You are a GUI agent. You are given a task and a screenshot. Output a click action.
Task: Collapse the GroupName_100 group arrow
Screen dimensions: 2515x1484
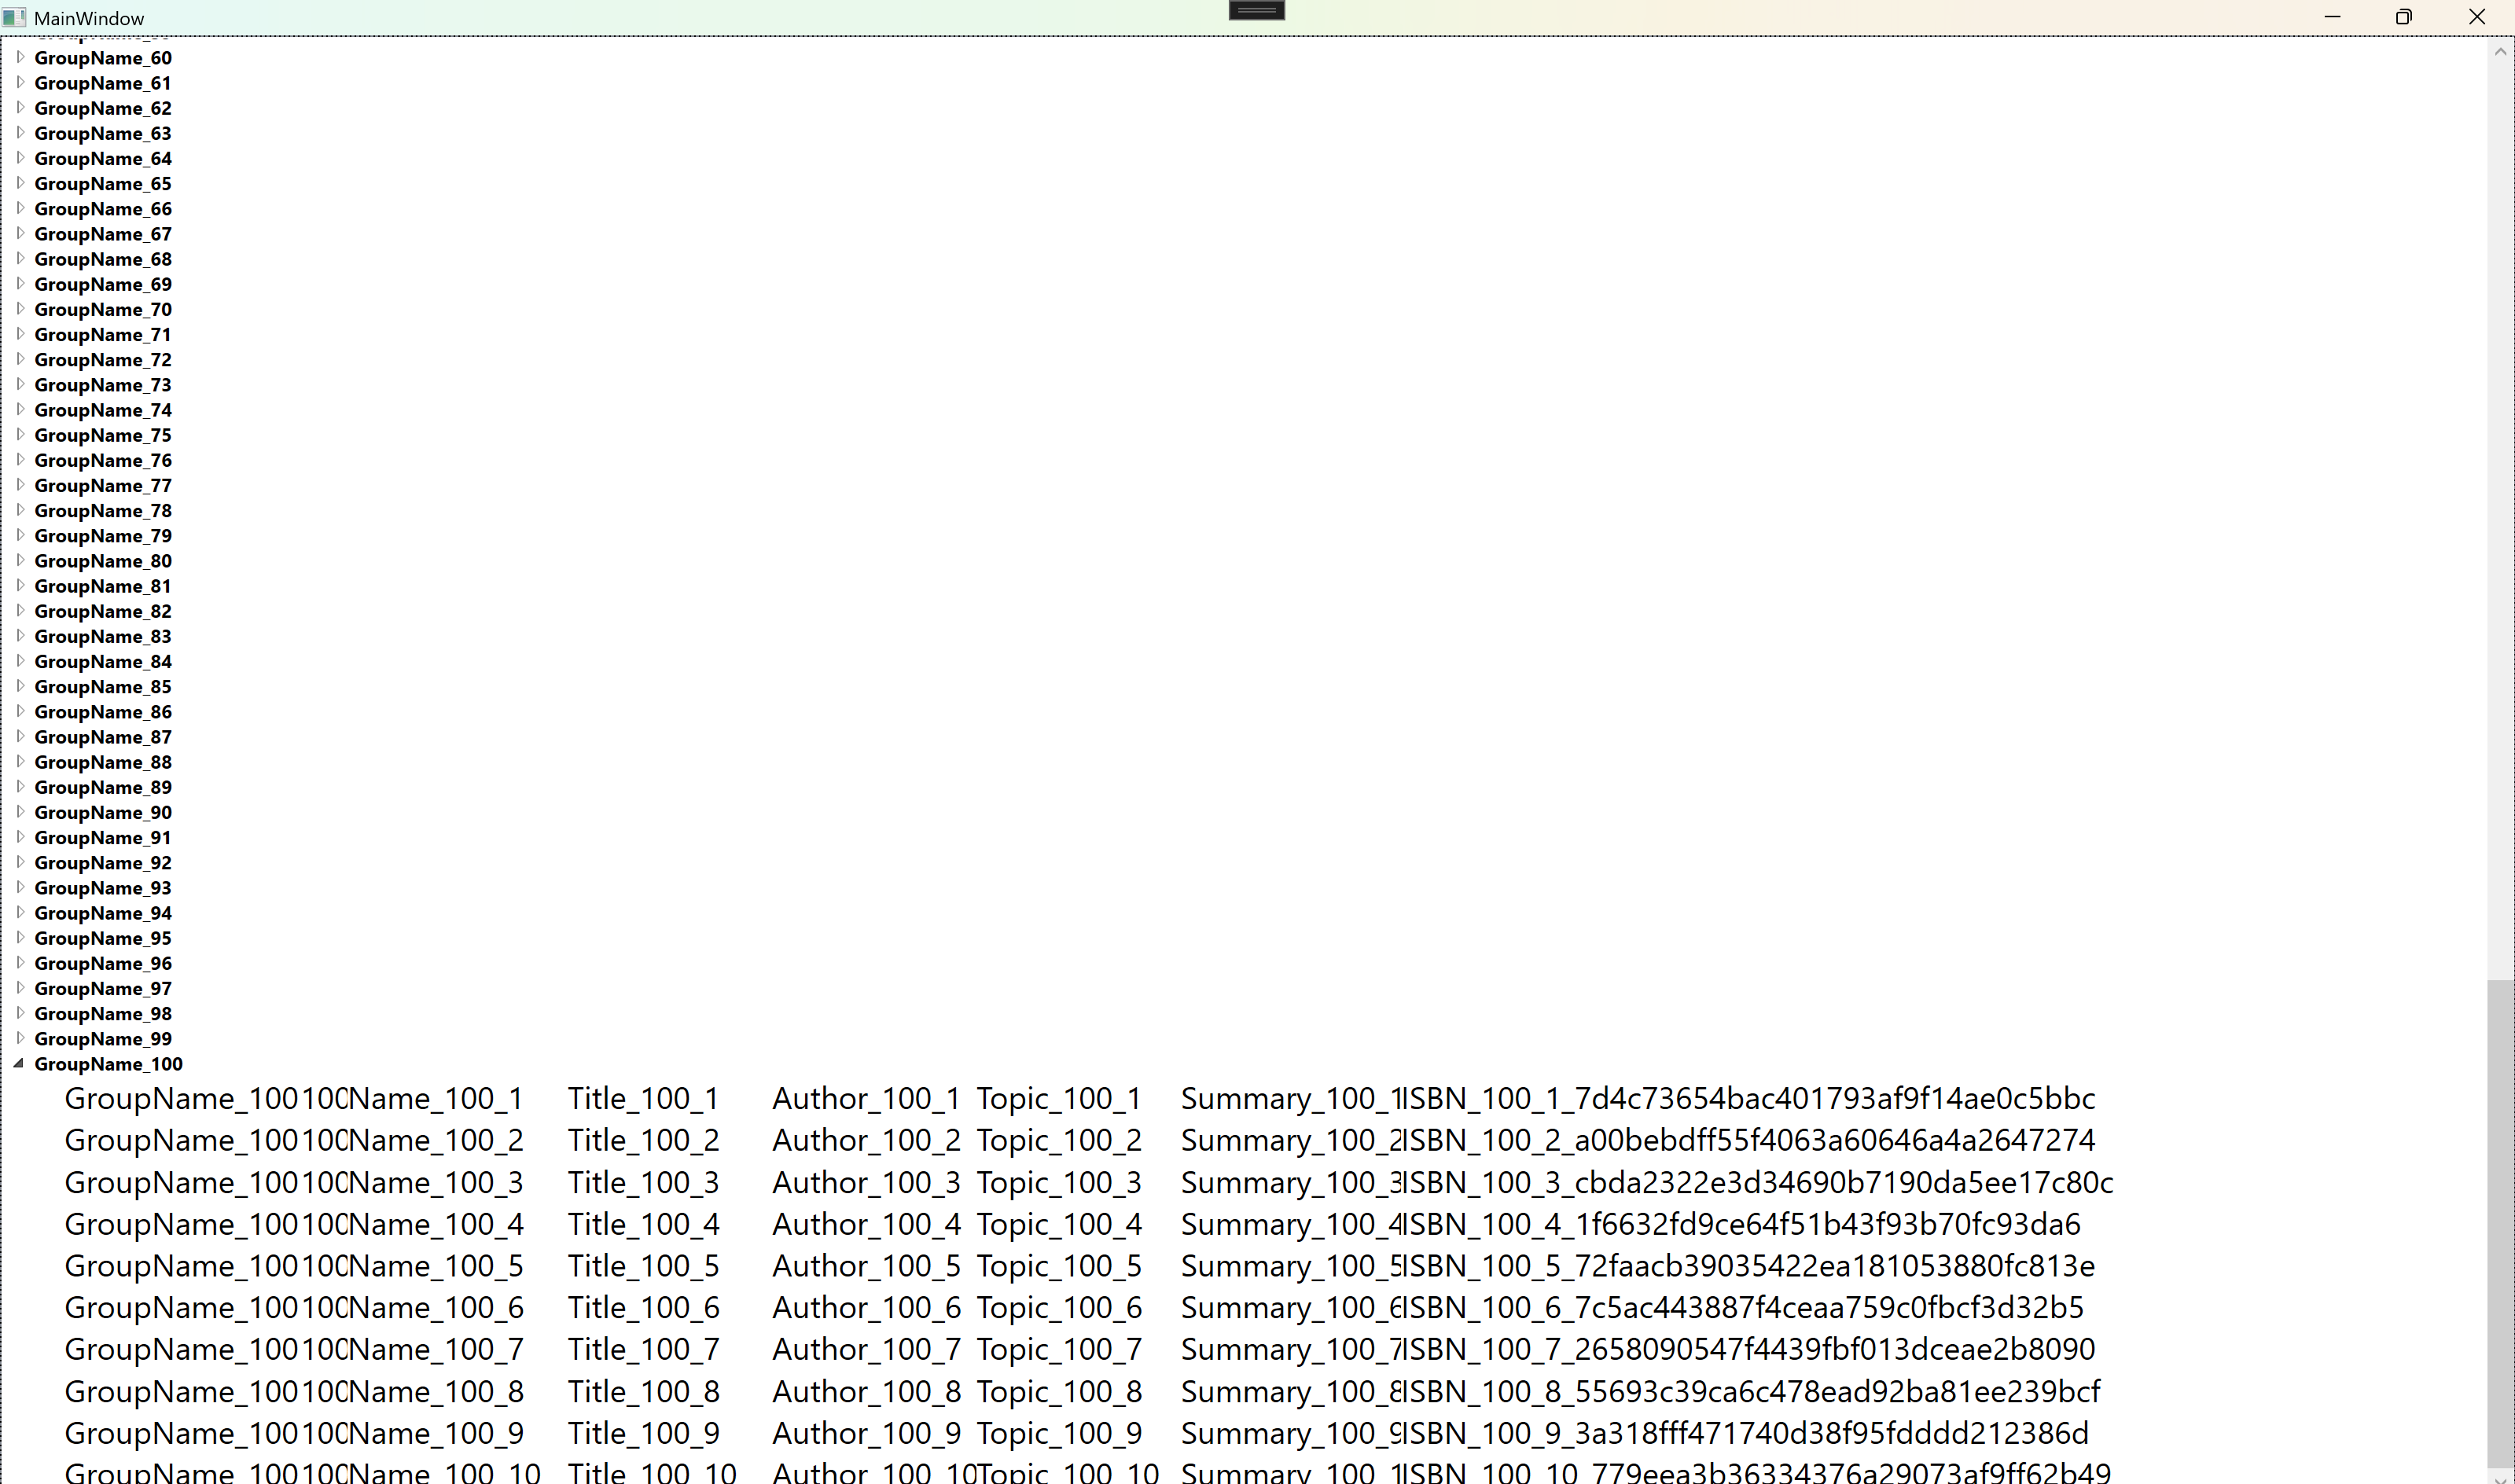click(x=19, y=1064)
